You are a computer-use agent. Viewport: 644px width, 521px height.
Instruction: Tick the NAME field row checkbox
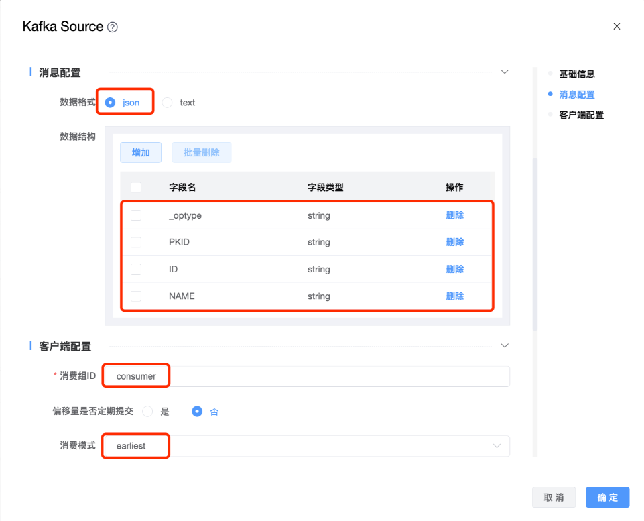pos(136,296)
